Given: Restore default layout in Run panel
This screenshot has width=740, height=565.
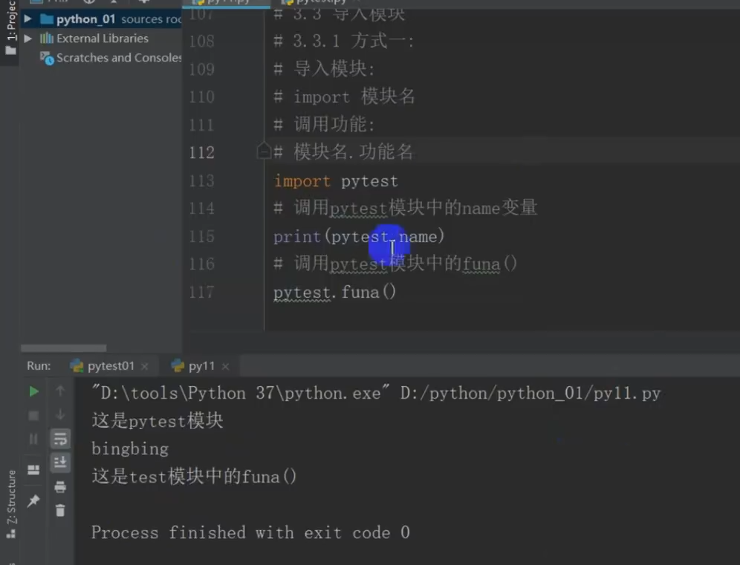Looking at the screenshot, I should pyautogui.click(x=33, y=469).
